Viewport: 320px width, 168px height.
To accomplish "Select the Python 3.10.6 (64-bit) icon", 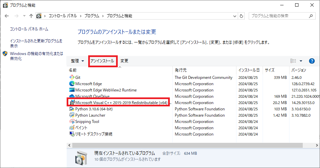I will (x=72, y=109).
